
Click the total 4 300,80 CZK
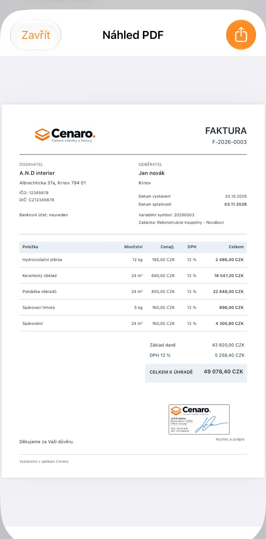pos(230,323)
